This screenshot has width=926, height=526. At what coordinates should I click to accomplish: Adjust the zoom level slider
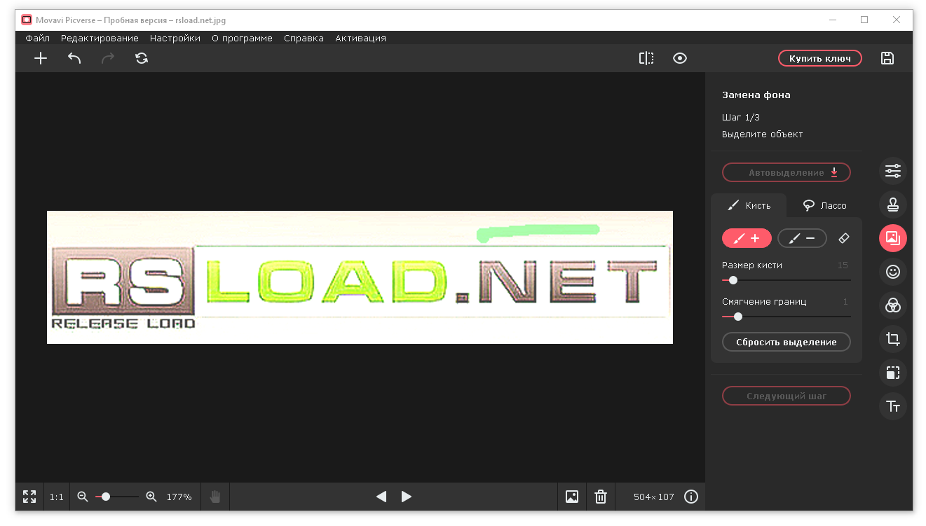pyautogui.click(x=117, y=497)
